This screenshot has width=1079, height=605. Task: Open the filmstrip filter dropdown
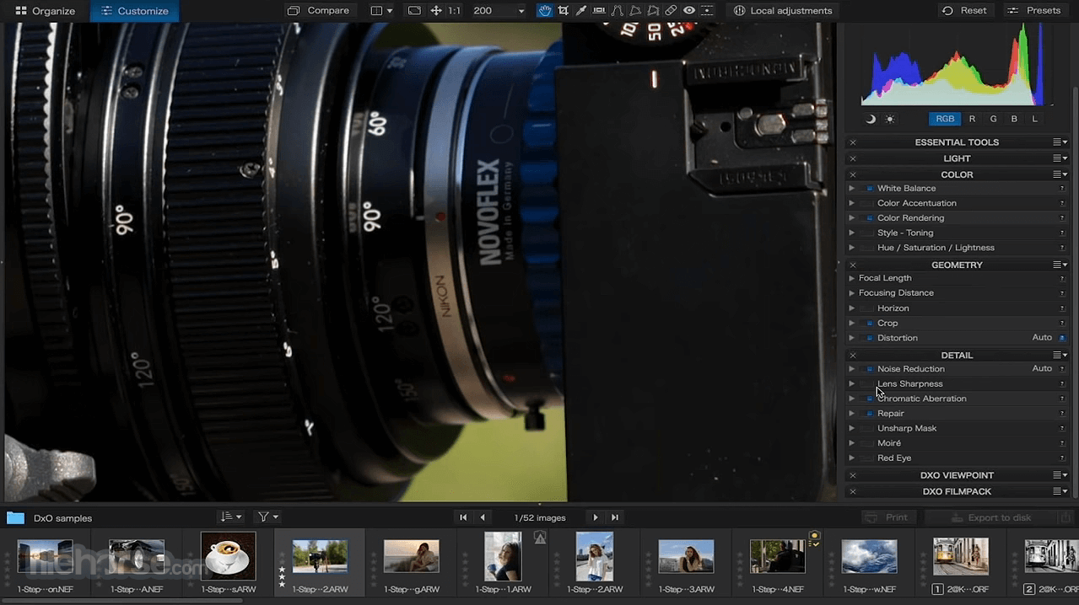(x=268, y=517)
